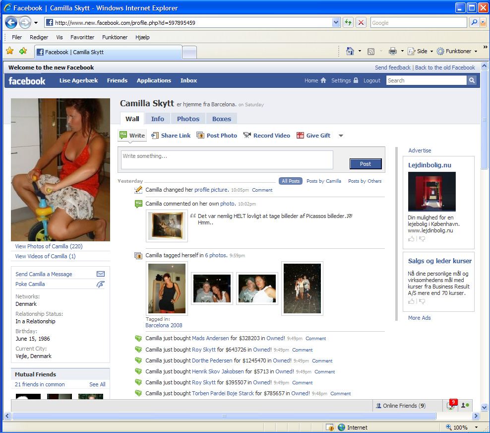Viewport: 490px width, 433px height.
Task: Select the All Posts filter
Action: coord(291,181)
